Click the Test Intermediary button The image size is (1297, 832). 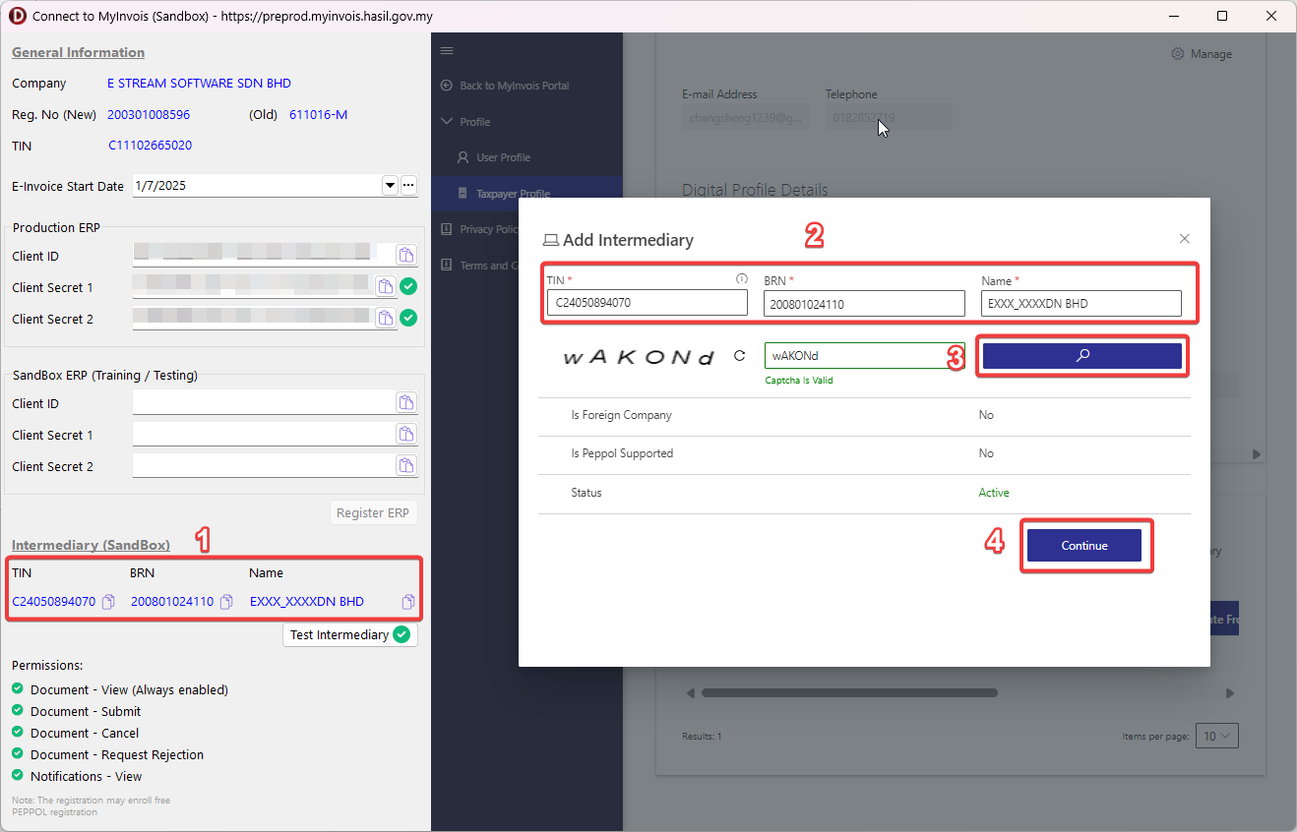coord(349,635)
